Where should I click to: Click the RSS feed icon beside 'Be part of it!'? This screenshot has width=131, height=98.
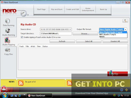tap(21, 83)
